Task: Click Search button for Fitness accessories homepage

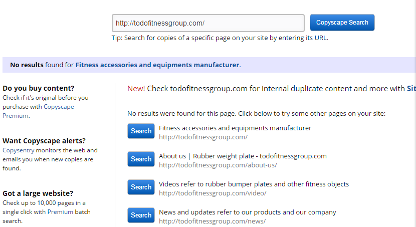Action: pos(141,131)
